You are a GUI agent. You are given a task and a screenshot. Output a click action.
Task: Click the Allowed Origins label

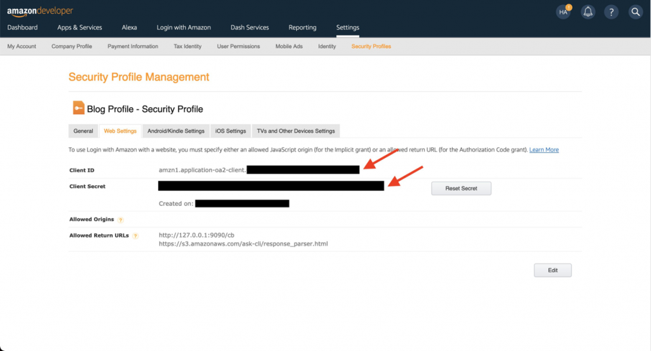coord(92,219)
